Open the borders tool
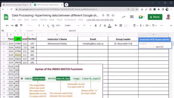The image size is (174, 98). [121, 26]
